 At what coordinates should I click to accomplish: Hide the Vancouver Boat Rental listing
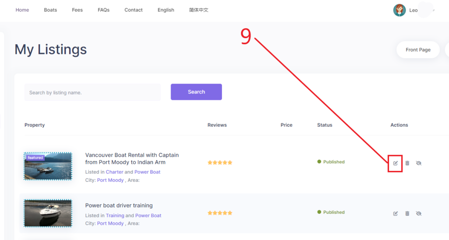418,163
